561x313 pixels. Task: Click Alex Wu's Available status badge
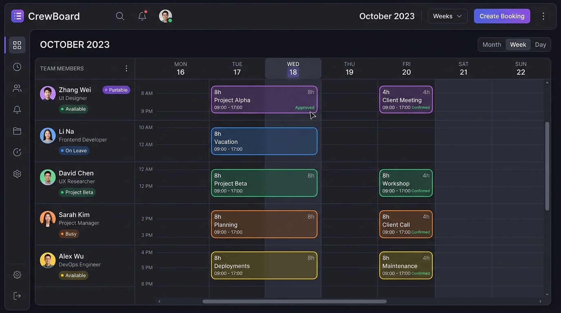coord(73,276)
